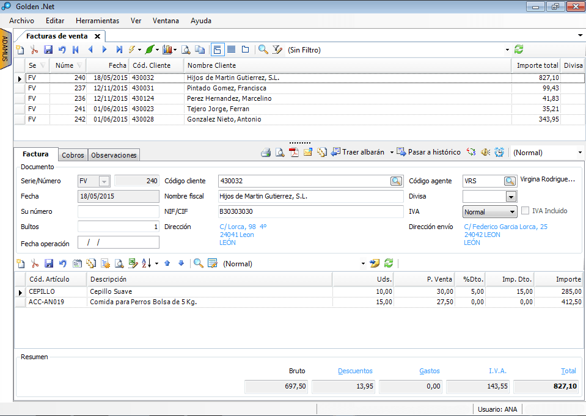Click the envelope email icon
The height and width of the screenshot is (416, 586).
pyautogui.click(x=308, y=152)
